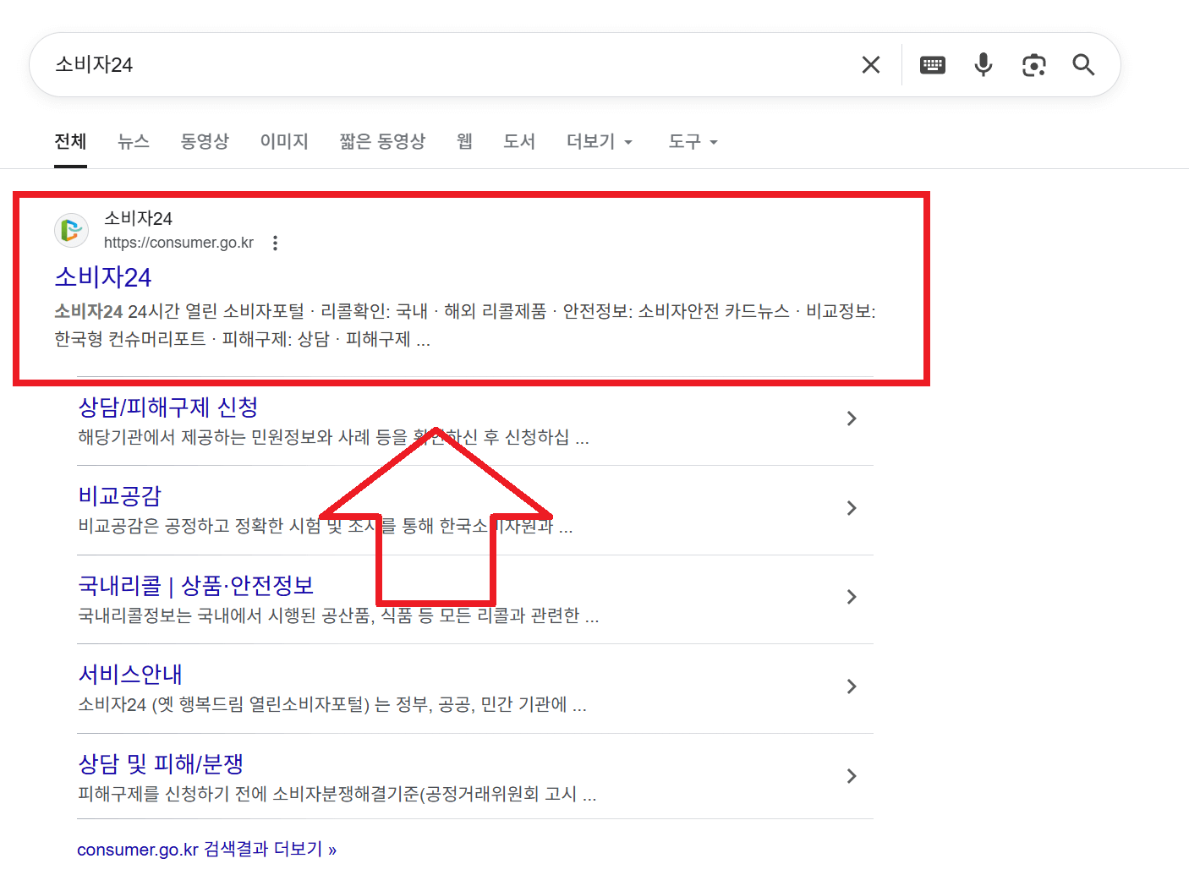Switch to the 뉴스 results tab
Viewport: 1189px width, 875px height.
(133, 141)
